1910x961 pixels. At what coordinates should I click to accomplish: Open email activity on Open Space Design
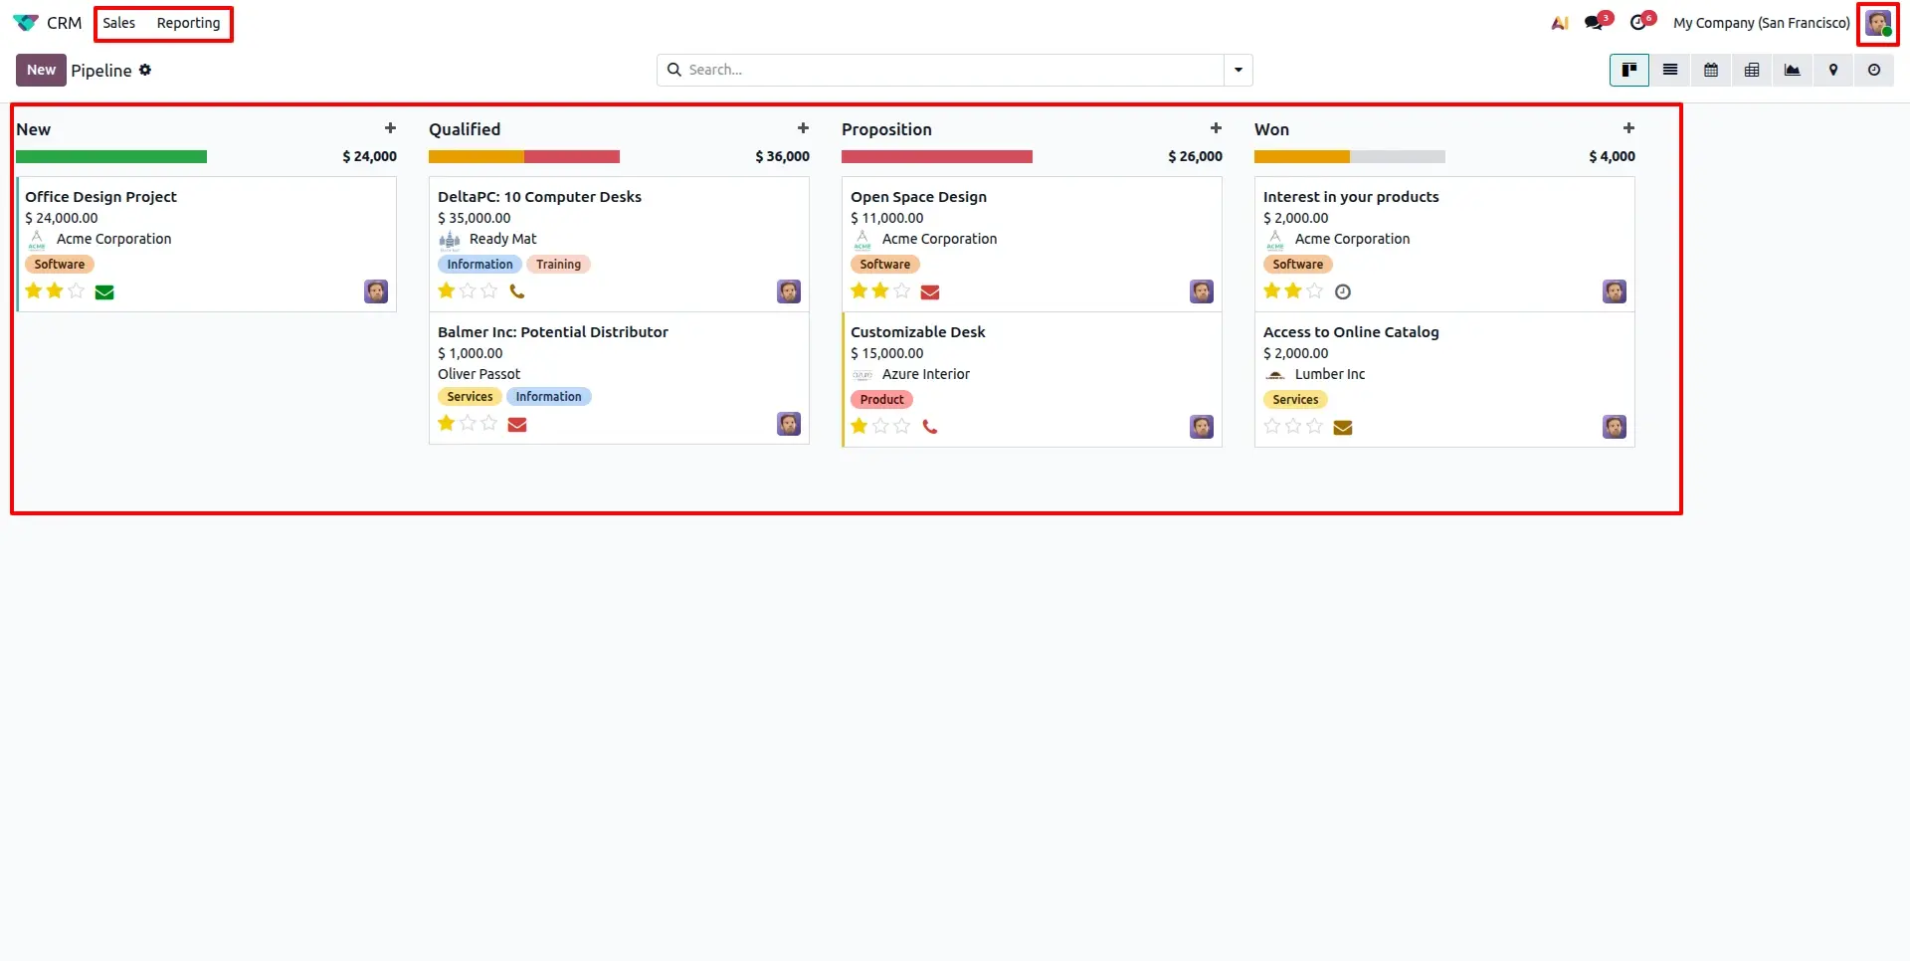tap(930, 291)
